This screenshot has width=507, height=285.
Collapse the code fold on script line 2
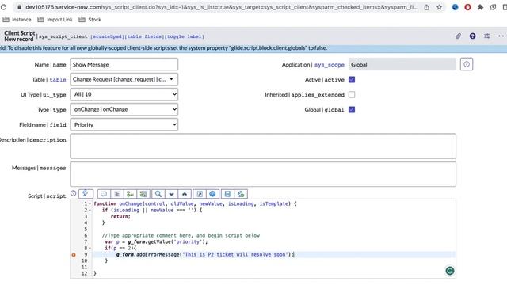pos(90,211)
